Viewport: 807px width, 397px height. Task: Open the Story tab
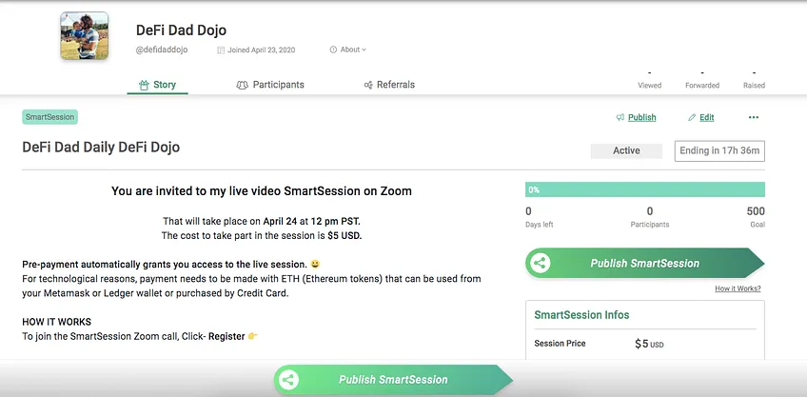[157, 85]
